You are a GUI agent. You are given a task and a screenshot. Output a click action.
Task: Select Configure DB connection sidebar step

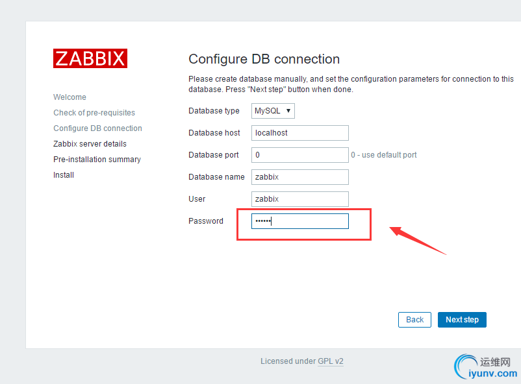click(97, 128)
